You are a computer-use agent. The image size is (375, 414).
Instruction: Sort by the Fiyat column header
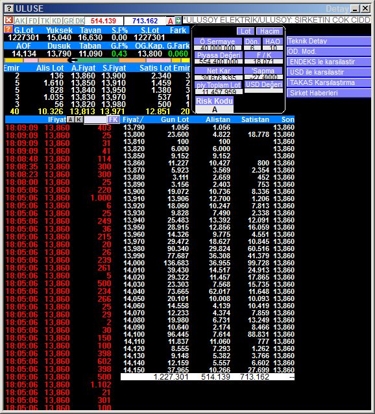[133, 119]
